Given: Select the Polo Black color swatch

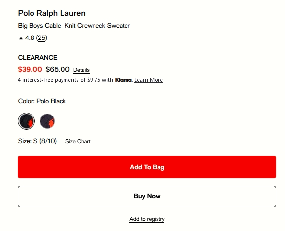Looking at the screenshot, I should click(27, 121).
